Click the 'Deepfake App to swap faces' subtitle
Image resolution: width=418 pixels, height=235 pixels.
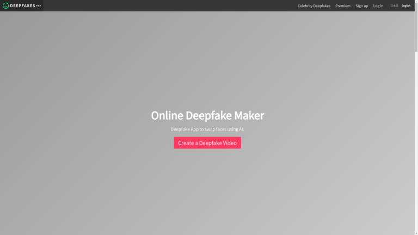tap(207, 129)
